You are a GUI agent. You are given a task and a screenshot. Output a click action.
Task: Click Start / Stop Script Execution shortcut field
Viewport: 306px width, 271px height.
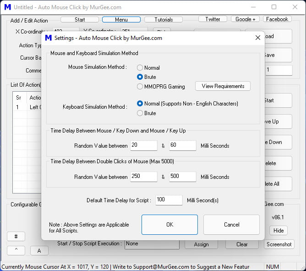tap(152, 244)
